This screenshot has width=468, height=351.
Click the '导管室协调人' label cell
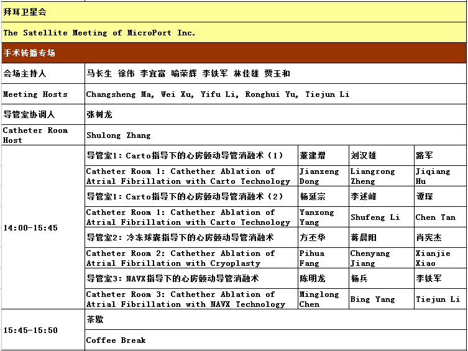[44, 114]
